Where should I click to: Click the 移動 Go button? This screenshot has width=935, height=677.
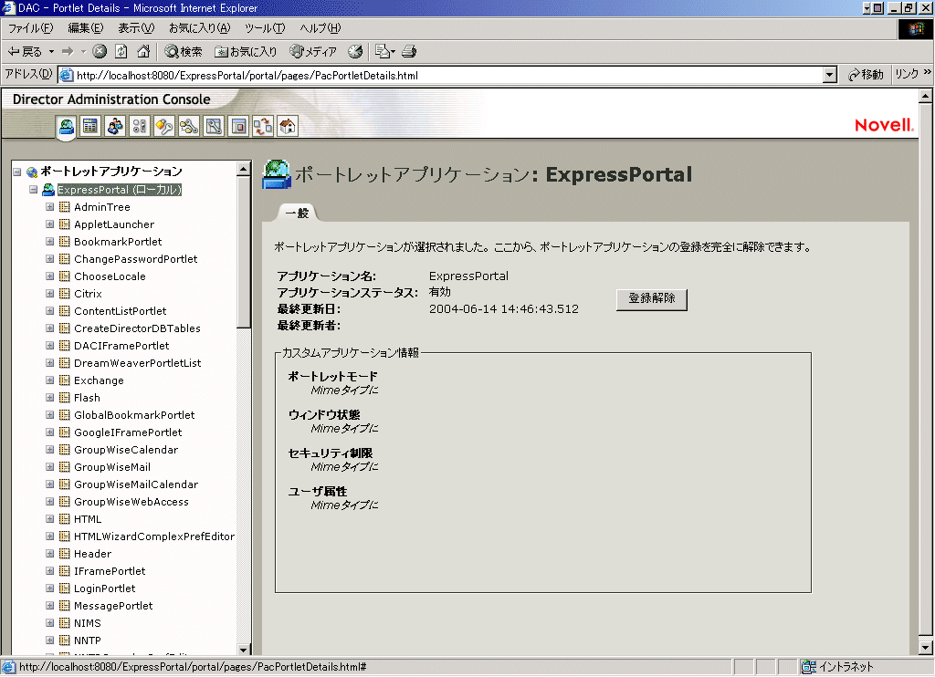(x=866, y=75)
